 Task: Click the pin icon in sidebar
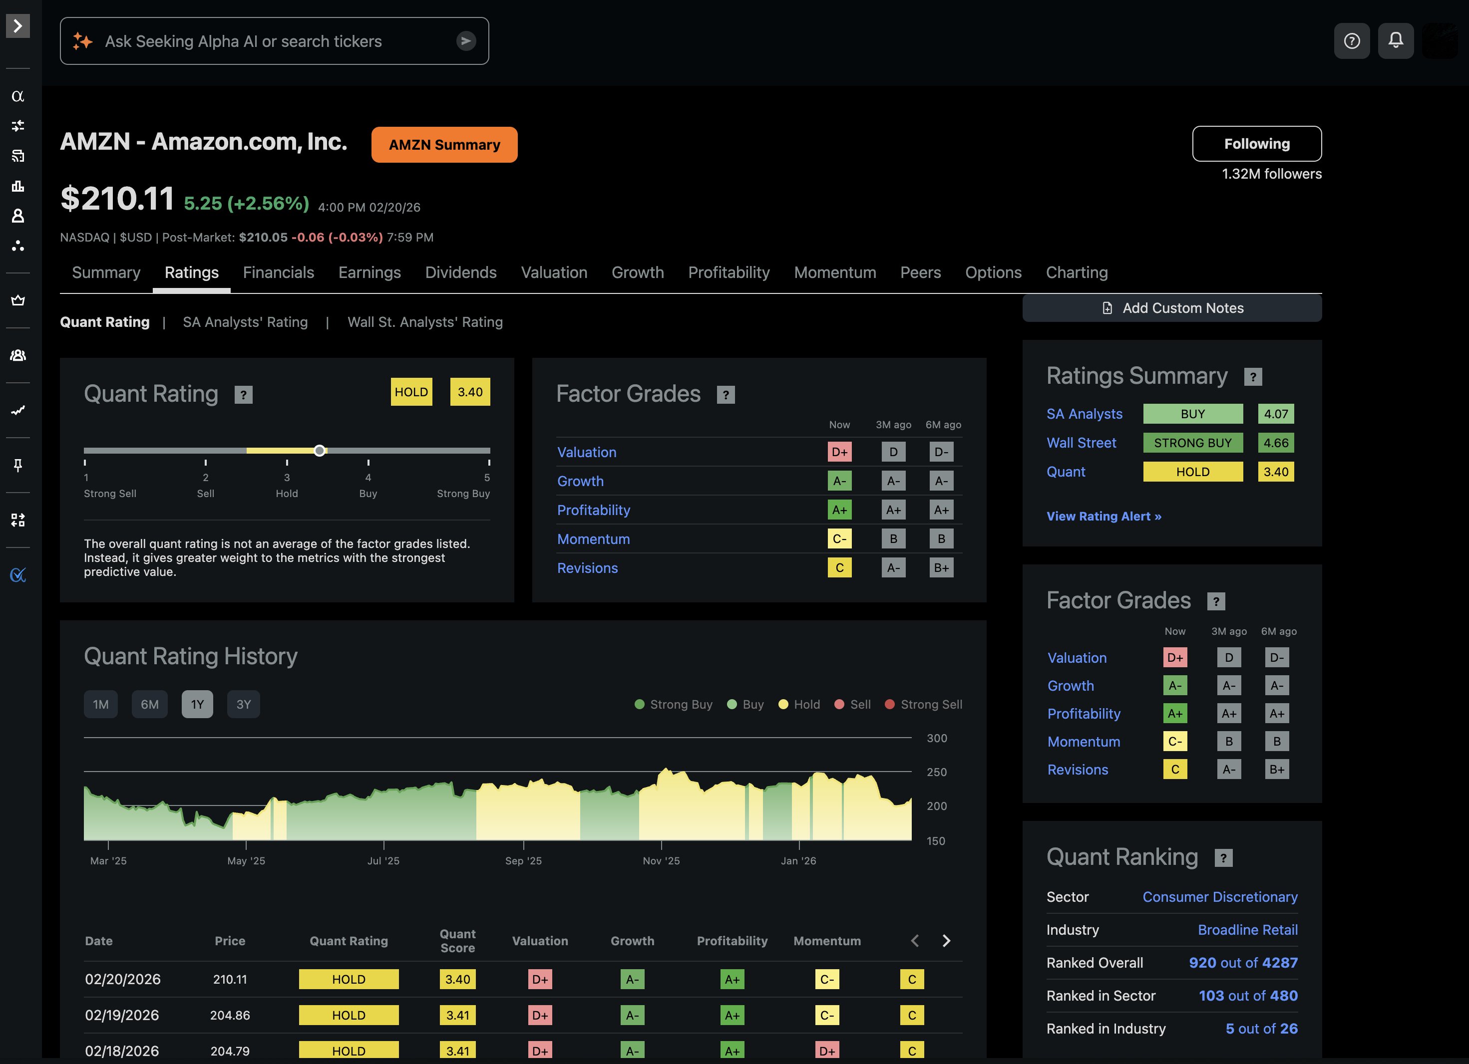tap(17, 465)
